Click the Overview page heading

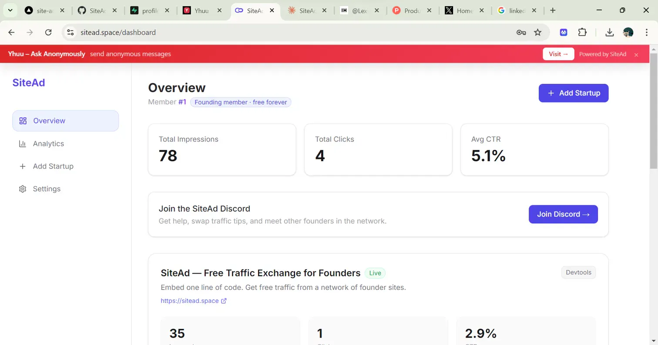[177, 88]
